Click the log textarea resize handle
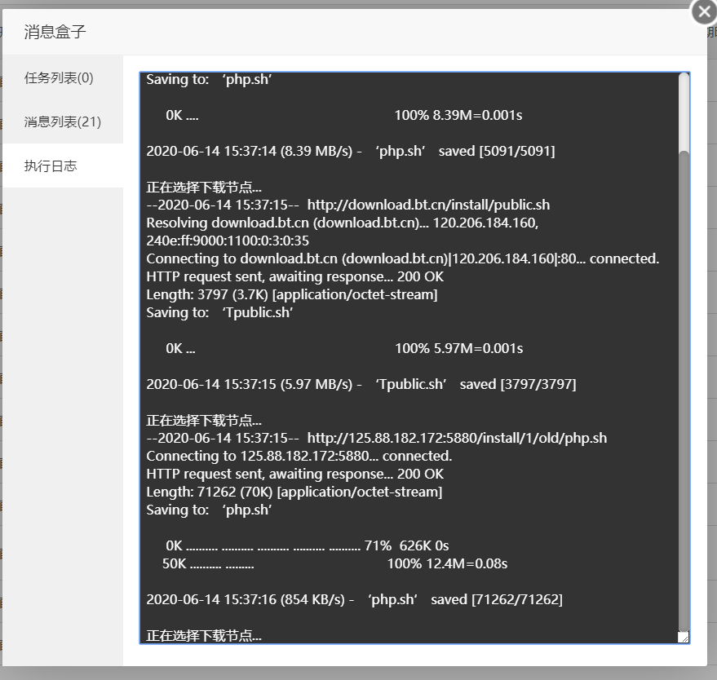Viewport: 717px width, 680px height. pos(684,637)
